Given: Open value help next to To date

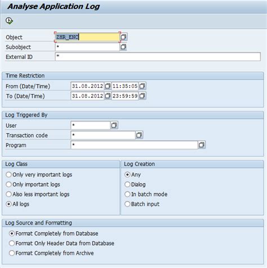Looking at the screenshot, I should point(108,96).
